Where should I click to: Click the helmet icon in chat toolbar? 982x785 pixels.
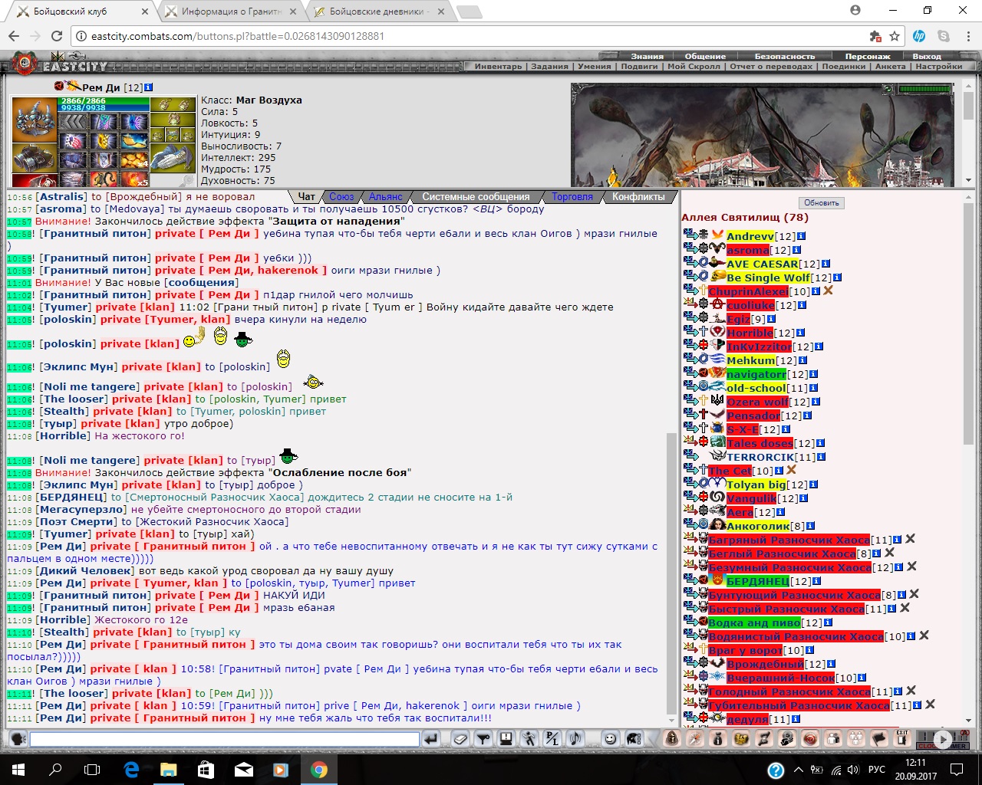pyautogui.click(x=634, y=740)
